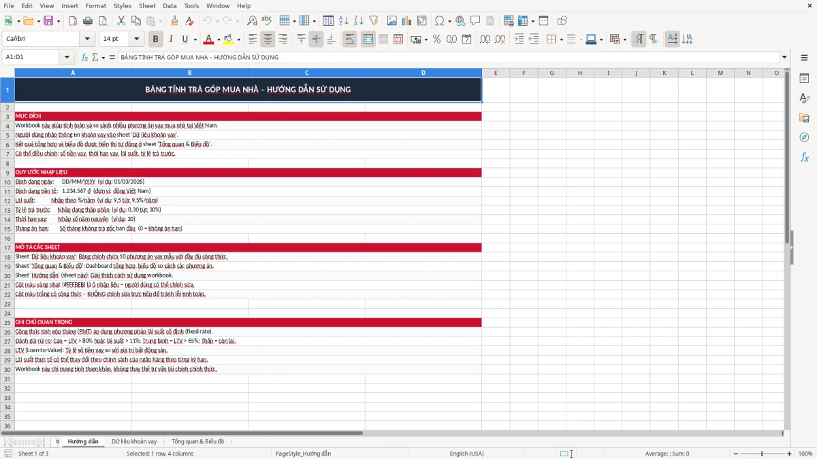Toggle Print Preview
817x459 pixels.
pos(101,21)
